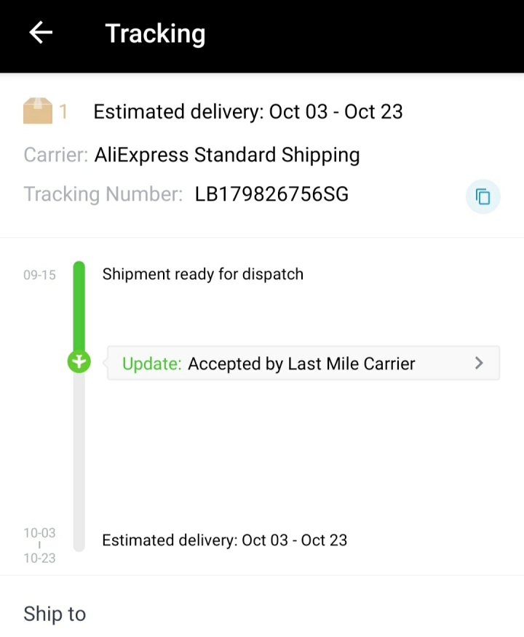The height and width of the screenshot is (637, 524).
Task: Tap the Carrier label
Action: [x=56, y=155]
